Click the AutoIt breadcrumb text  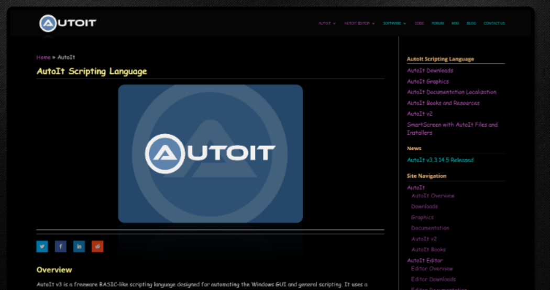[x=67, y=57]
